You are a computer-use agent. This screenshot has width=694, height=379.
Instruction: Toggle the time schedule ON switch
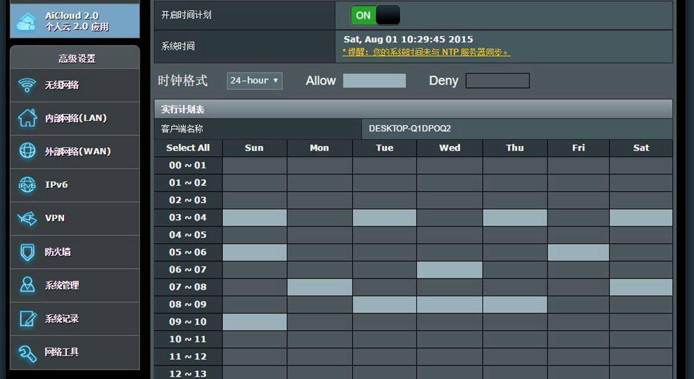pos(375,15)
